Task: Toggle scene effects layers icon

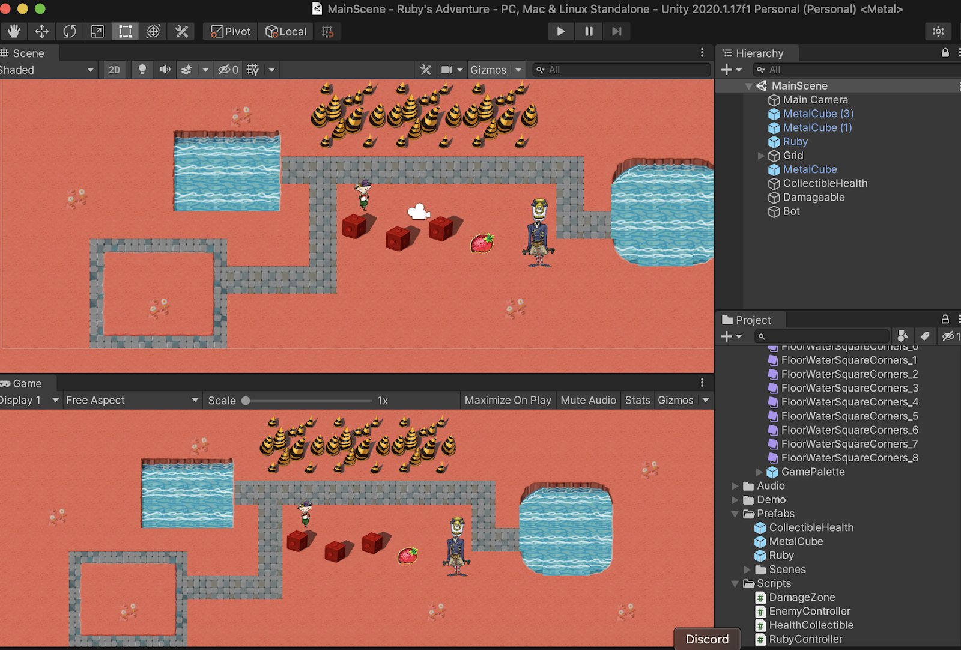Action: tap(187, 70)
